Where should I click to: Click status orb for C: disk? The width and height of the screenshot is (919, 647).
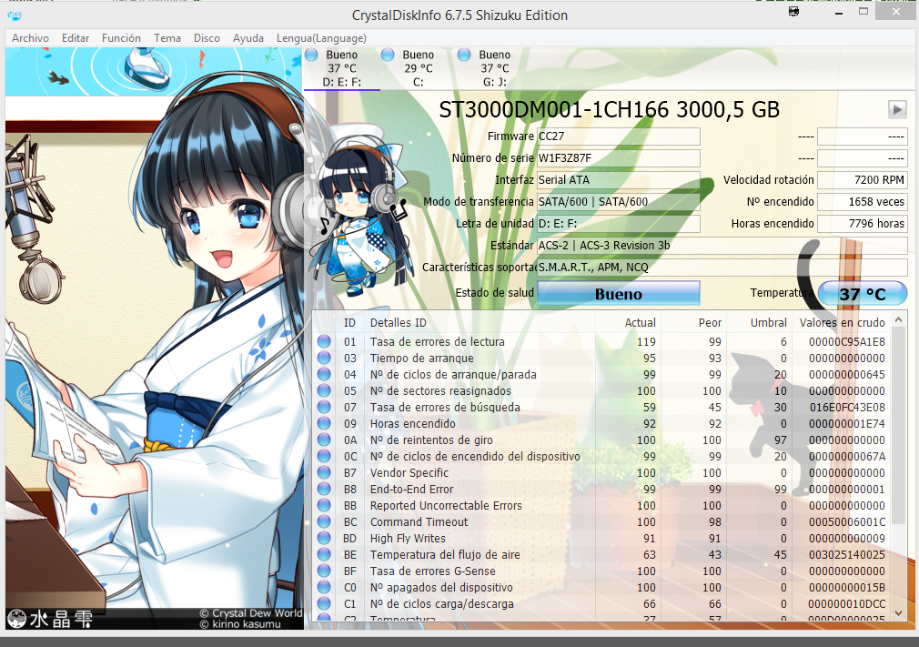pos(388,56)
